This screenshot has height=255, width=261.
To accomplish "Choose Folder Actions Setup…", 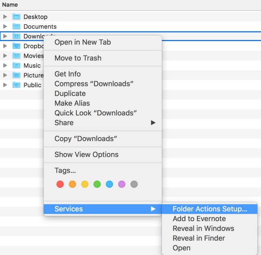I will point(210,209).
